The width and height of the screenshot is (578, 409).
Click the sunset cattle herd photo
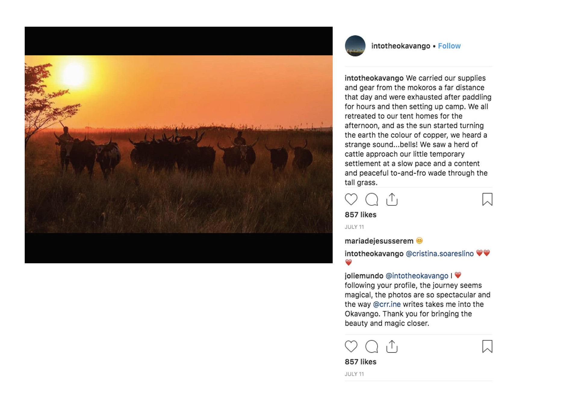coord(179,144)
